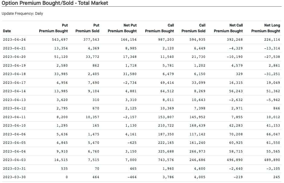This screenshot has height=183, width=284.
Task: Click the Put Premium Bought column header
Action: 53,28
